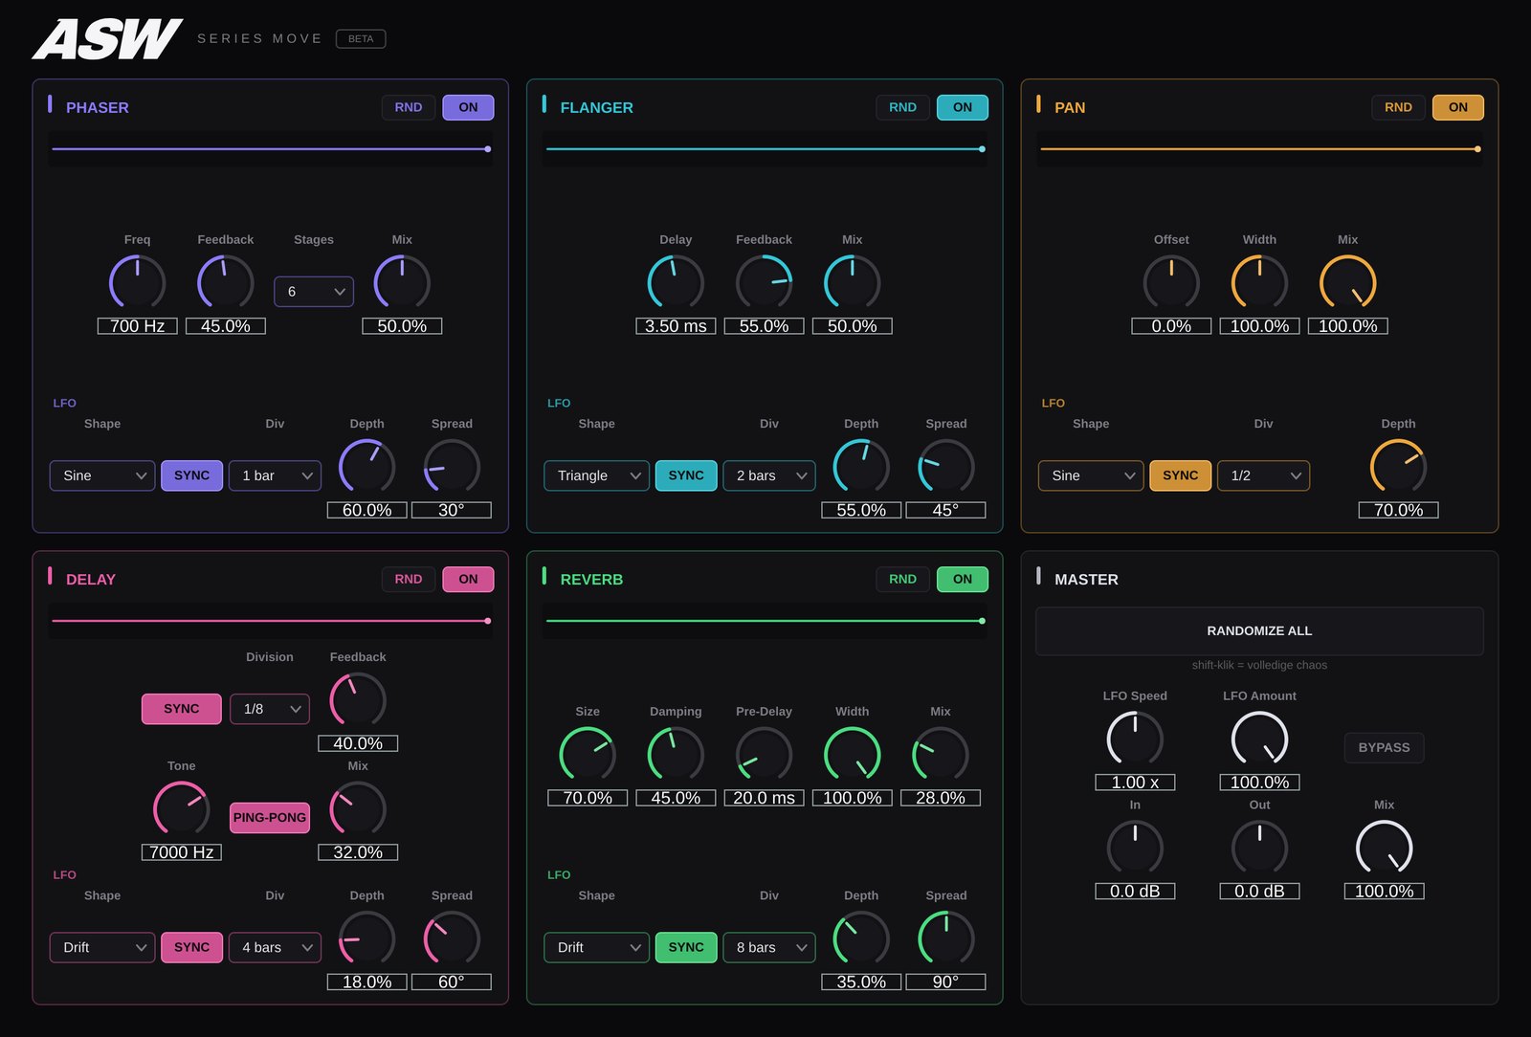1531x1037 pixels.
Task: Toggle the Reverb ON button
Action: coord(963,579)
